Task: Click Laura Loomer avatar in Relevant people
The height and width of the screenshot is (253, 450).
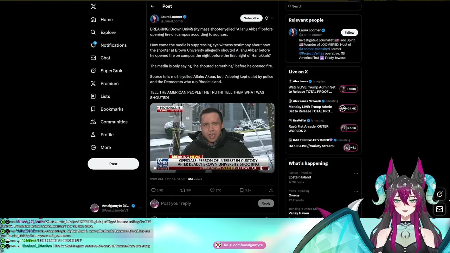Action: pos(293,32)
